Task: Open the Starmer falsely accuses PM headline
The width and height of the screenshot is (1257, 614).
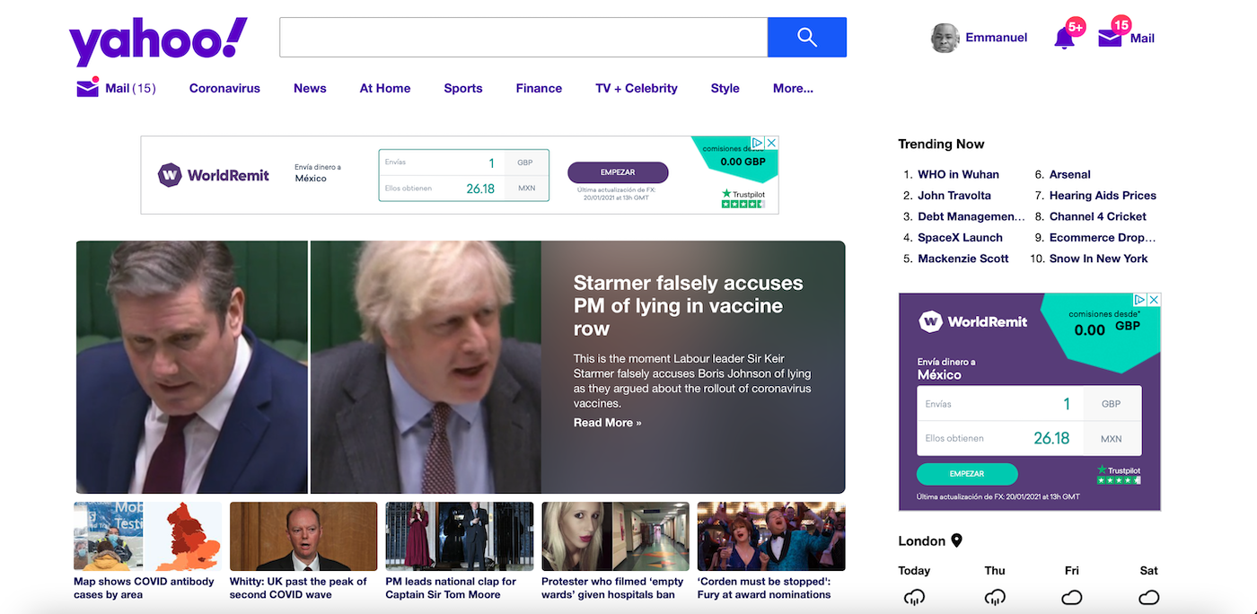Action: tap(689, 306)
